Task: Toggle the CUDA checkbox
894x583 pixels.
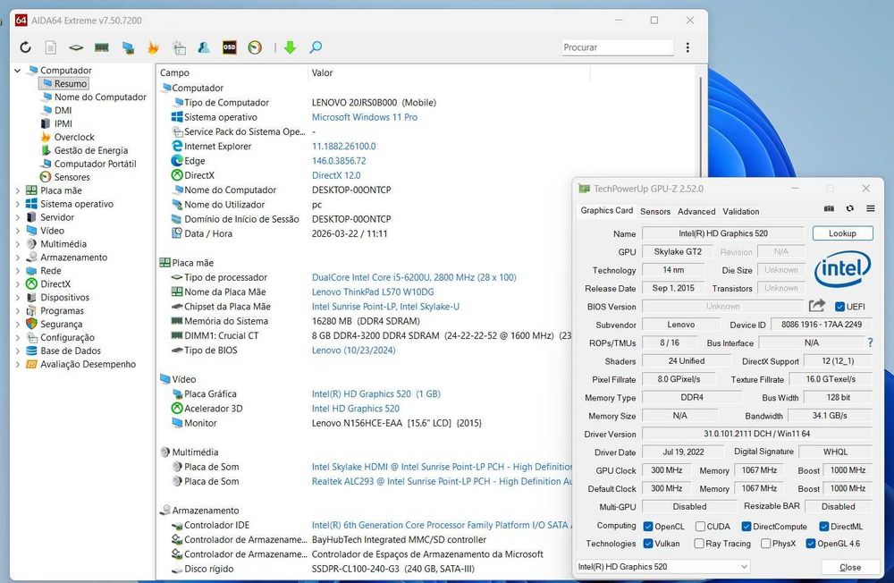Action: coord(700,526)
